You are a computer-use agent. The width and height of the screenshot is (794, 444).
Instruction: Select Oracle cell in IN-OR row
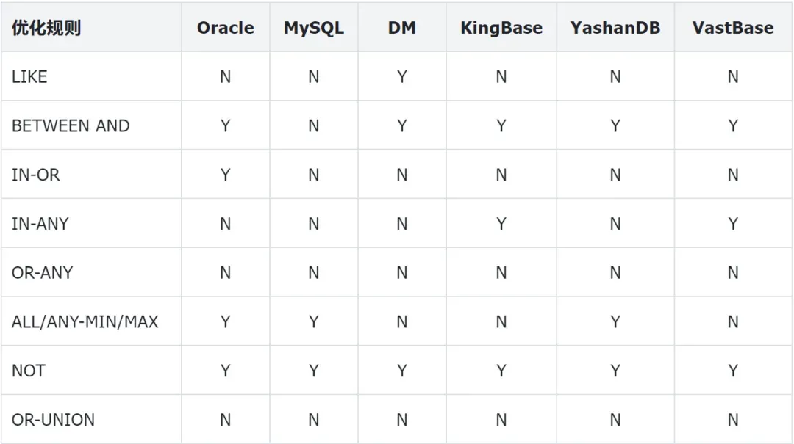225,175
